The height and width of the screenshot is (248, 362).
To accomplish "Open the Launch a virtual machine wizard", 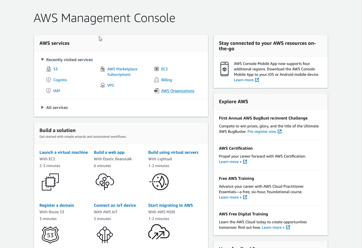I will (63, 152).
